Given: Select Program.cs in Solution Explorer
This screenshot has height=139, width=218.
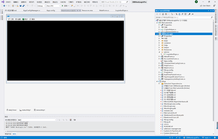Looking at the screenshot, I should [168, 72].
